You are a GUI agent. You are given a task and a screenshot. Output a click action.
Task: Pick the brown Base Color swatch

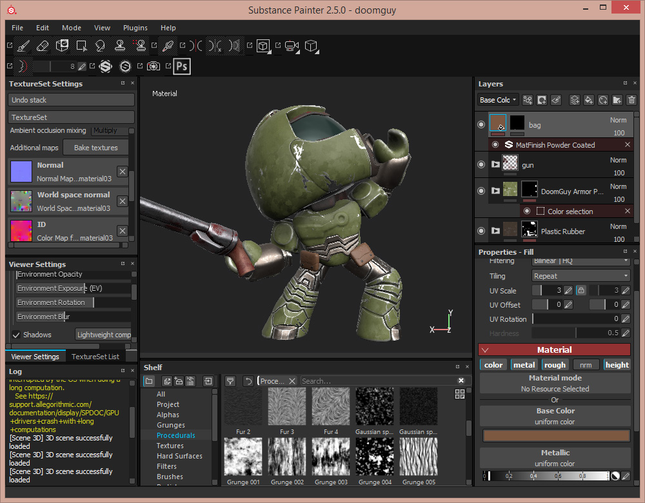tap(556, 435)
